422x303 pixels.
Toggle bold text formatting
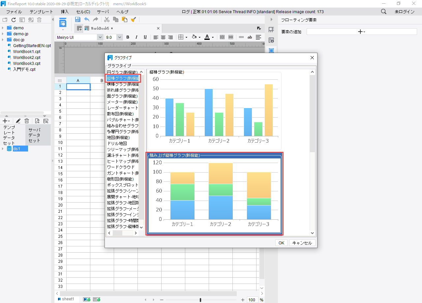(128, 37)
